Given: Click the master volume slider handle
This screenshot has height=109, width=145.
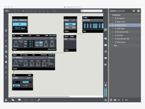Looking at the screenshot, I should 105,85.
